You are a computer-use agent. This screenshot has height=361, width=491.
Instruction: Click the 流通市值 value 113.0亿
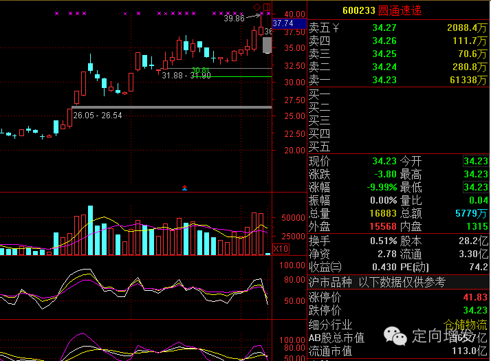click(x=470, y=351)
